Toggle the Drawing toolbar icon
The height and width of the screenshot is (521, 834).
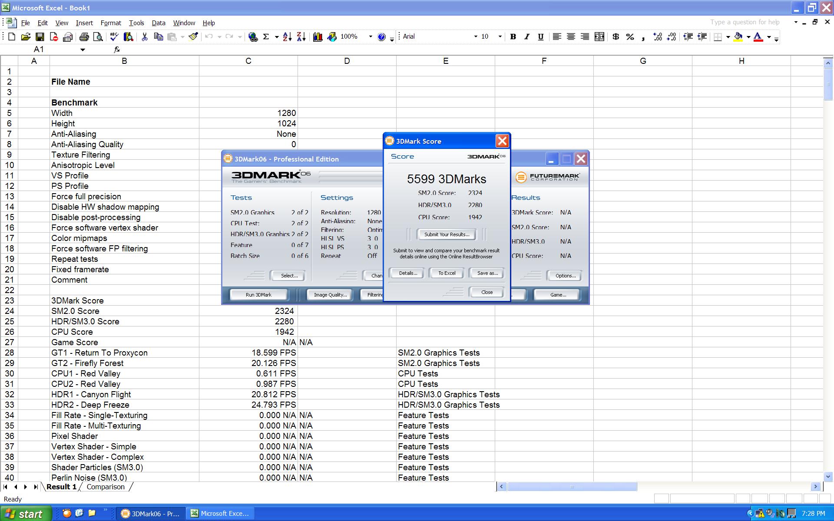[x=332, y=37]
